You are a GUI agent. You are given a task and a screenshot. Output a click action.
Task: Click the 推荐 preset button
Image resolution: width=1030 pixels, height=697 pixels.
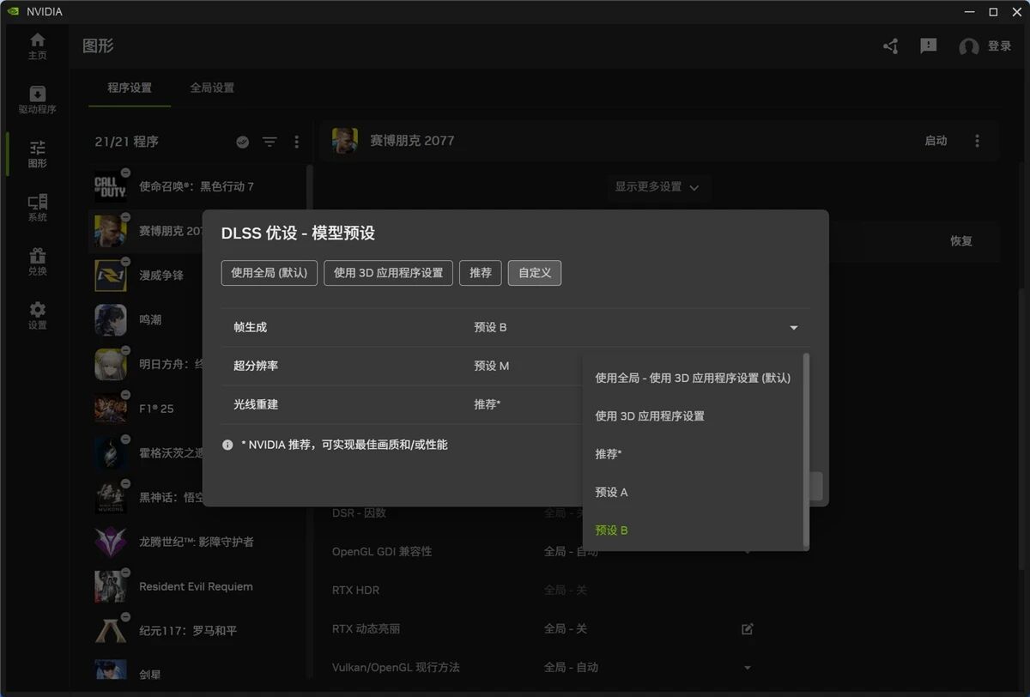[481, 273]
